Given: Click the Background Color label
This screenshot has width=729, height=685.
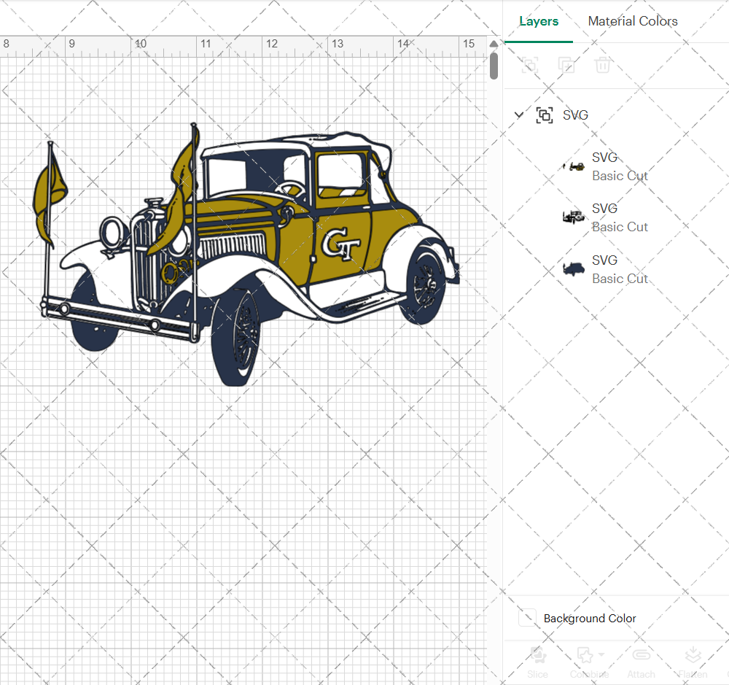Looking at the screenshot, I should pos(590,618).
